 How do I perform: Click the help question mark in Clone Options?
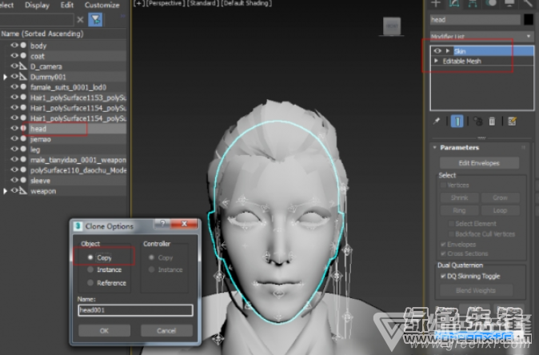coord(162,223)
